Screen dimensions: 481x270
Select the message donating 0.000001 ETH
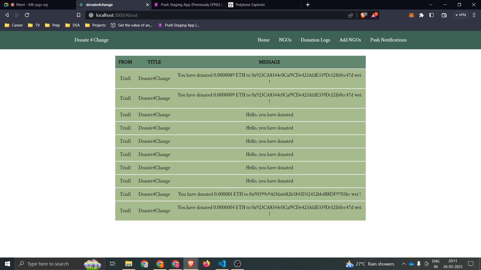(269, 194)
